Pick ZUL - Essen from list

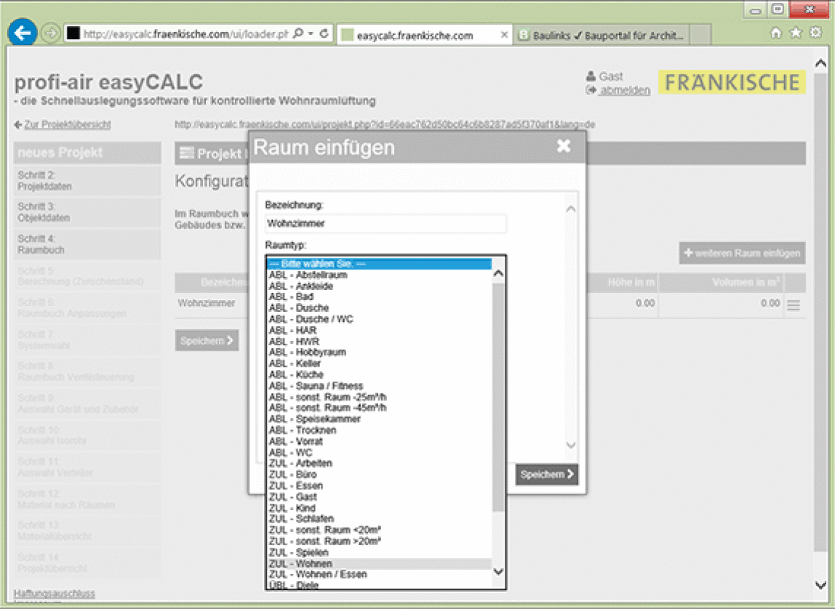[379, 485]
